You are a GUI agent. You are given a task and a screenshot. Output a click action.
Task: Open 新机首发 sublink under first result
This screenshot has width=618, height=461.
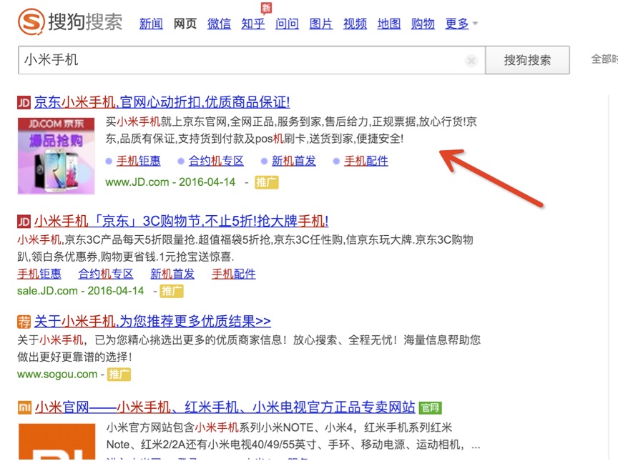coord(293,161)
